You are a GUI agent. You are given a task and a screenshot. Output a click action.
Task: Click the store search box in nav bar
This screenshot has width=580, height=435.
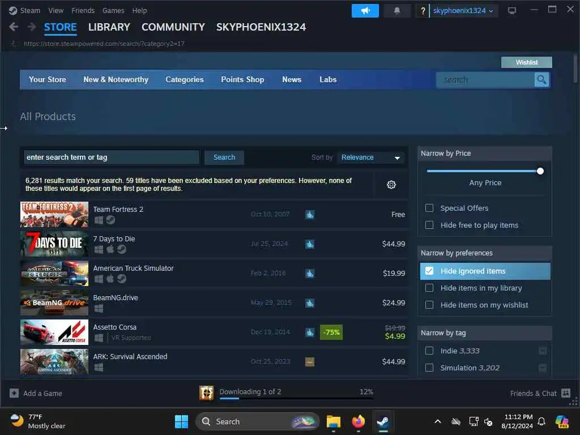(485, 79)
